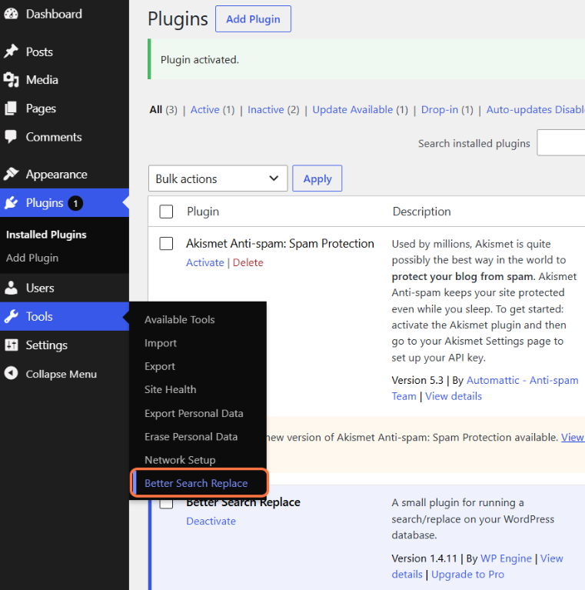Tick the select-all checkbox beside Plugin header
Viewport: 585px width, 590px height.
[x=166, y=212]
